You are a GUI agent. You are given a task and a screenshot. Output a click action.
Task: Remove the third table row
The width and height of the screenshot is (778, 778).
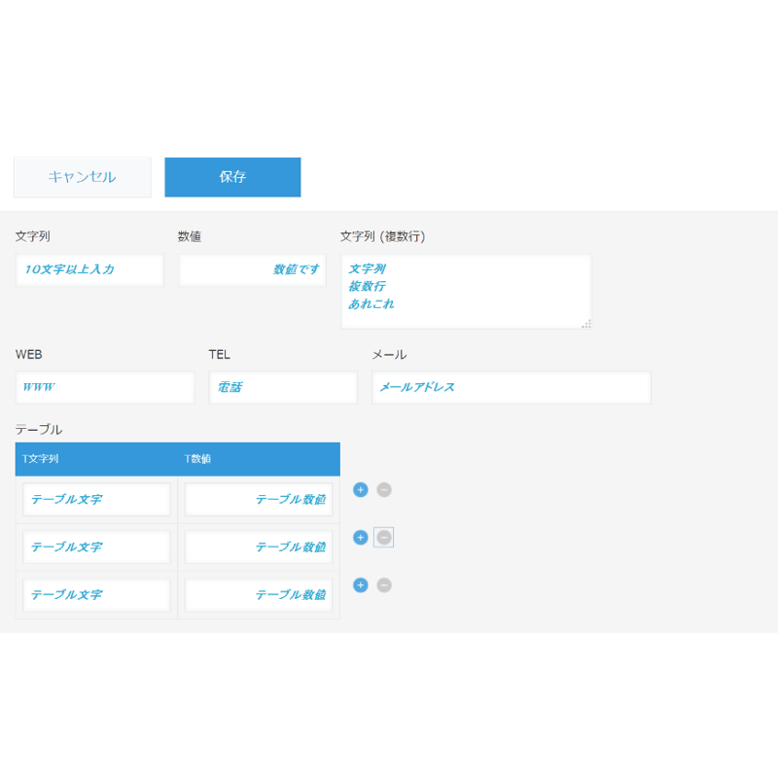384,585
